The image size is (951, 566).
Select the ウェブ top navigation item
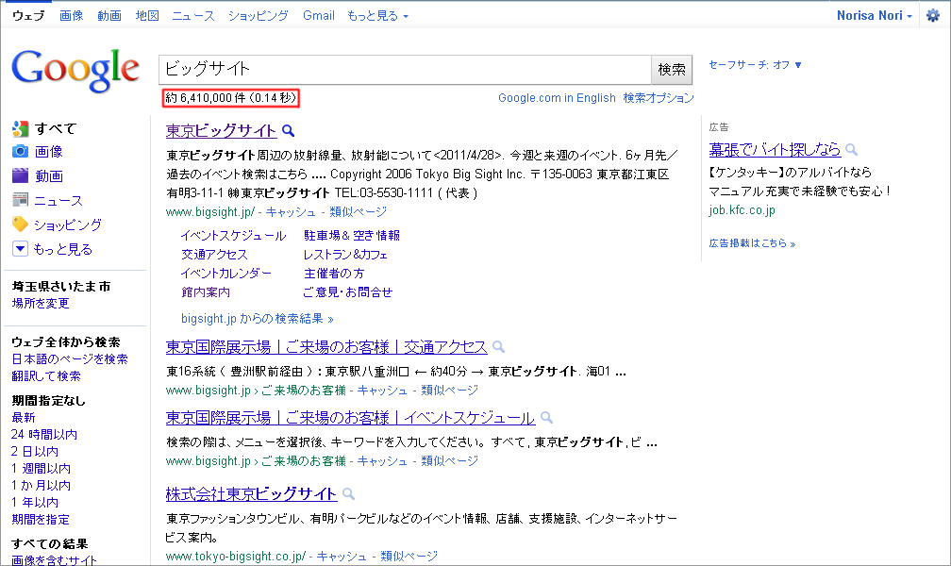28,16
